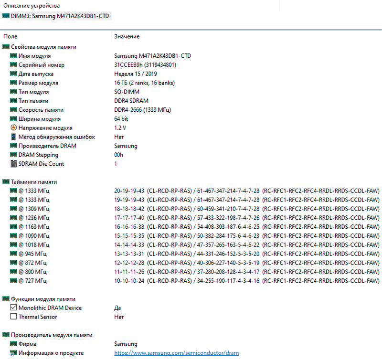Select the 16 ГБ (2 ranks, 16 banks) value

pyautogui.click(x=145, y=83)
